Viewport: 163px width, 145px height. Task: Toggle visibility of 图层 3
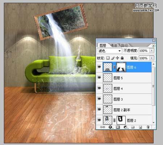[x=99, y=99]
